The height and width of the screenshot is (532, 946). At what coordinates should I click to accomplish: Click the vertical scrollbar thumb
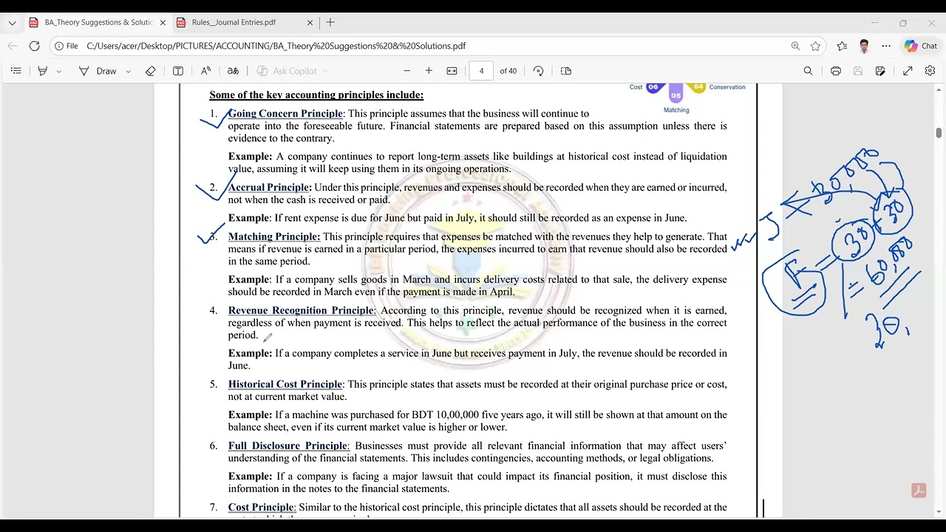click(x=939, y=133)
